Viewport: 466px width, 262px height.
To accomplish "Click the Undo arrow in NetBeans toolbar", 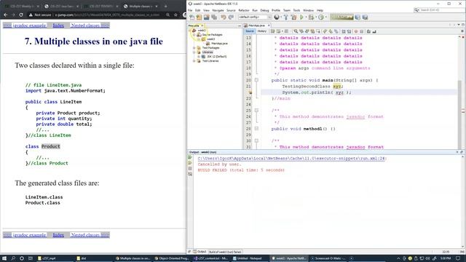I will 224,17.
